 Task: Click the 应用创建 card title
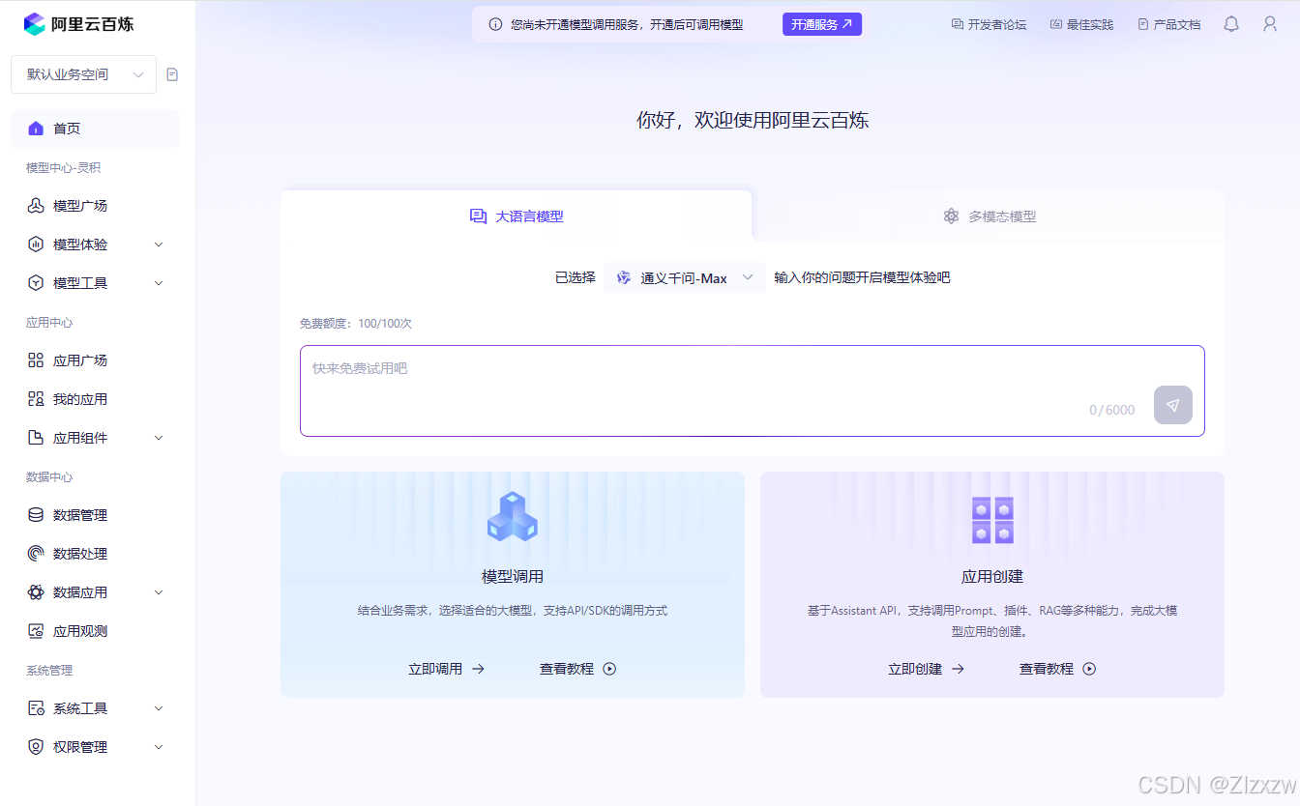[992, 577]
